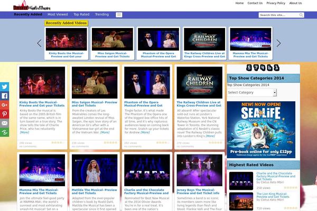Click the Sea Life Manchester advertisement
The width and height of the screenshot is (317, 211).
(261, 130)
